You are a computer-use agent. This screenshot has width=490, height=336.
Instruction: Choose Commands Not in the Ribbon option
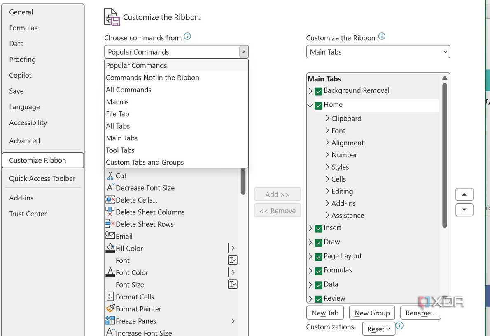[x=176, y=78]
